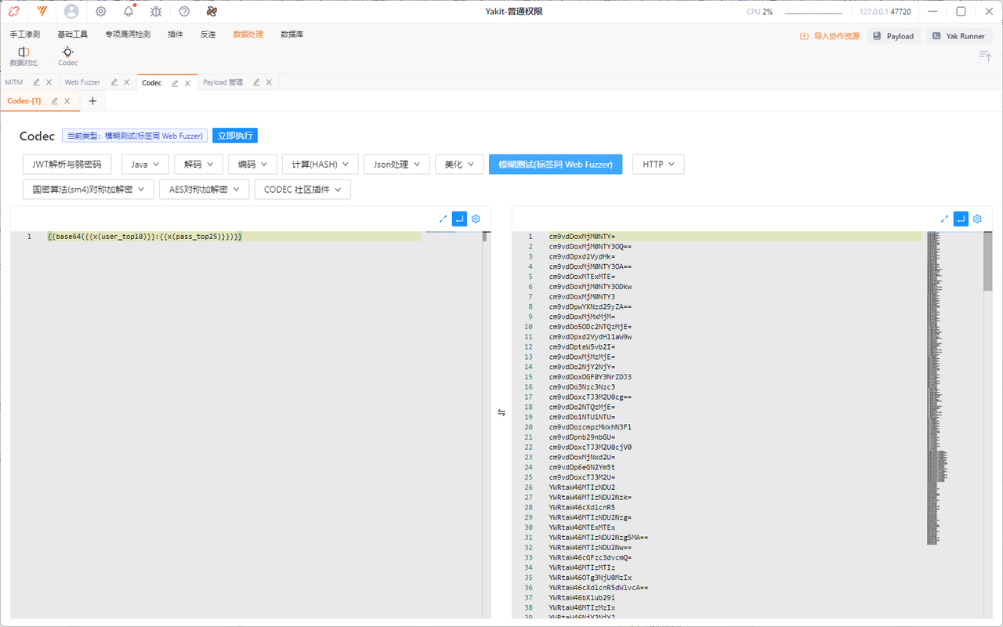Open the 数据处理 menu
1003x627 pixels.
coord(248,34)
